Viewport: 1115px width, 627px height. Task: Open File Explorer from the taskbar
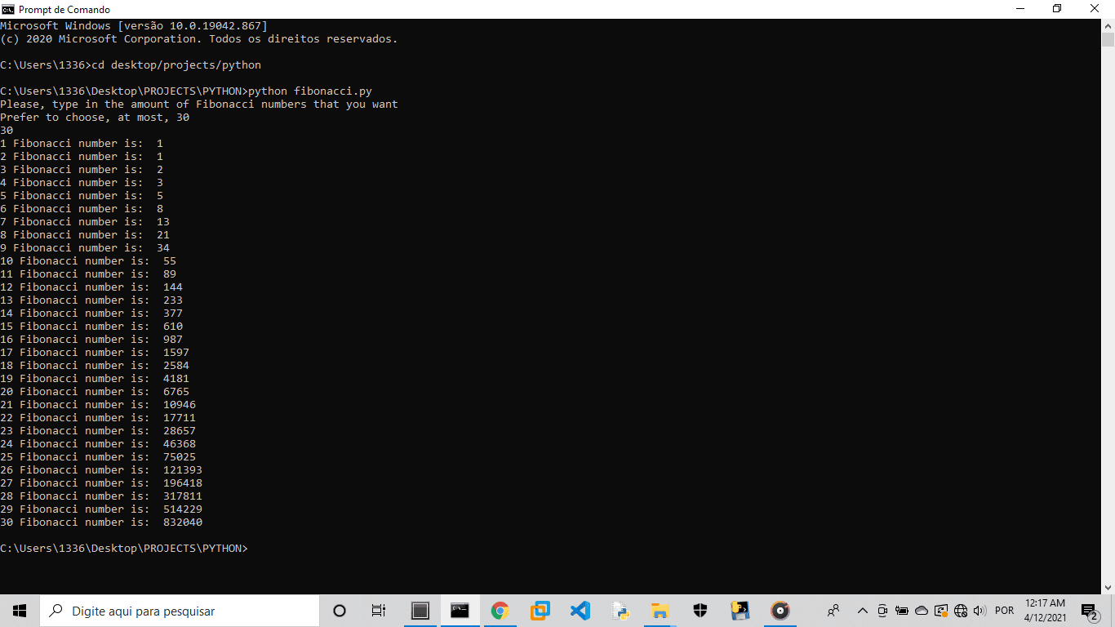coord(660,611)
